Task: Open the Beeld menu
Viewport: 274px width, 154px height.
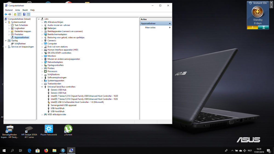Action: click(x=25, y=10)
